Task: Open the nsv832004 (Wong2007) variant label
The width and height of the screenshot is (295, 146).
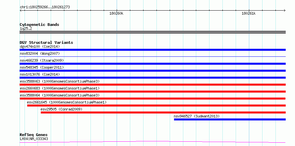Action: tap(40, 53)
